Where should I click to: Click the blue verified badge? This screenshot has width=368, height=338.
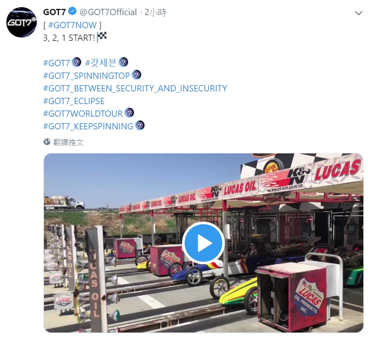pos(73,13)
